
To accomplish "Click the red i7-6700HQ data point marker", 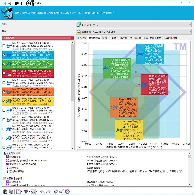I will (x=139, y=84).
